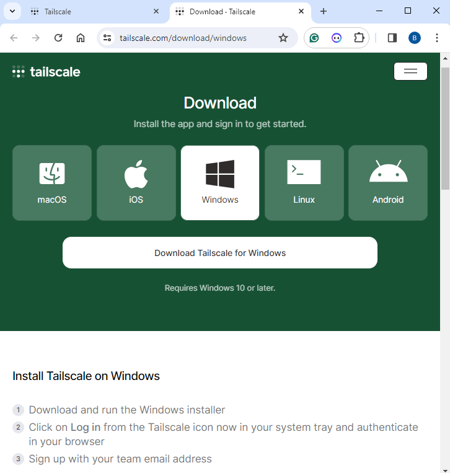
Task: Minimize the browser window
Action: (x=379, y=11)
